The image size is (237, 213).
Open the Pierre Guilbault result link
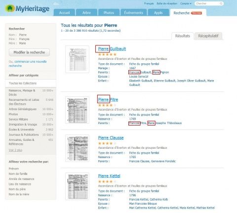coord(112,49)
